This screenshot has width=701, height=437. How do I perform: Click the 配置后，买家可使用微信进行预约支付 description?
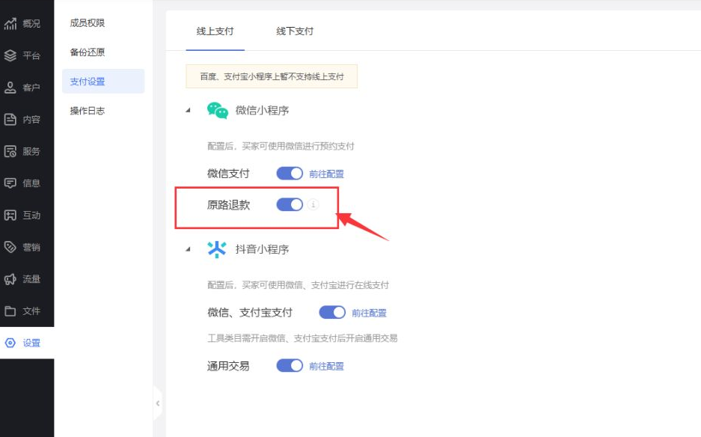point(281,146)
